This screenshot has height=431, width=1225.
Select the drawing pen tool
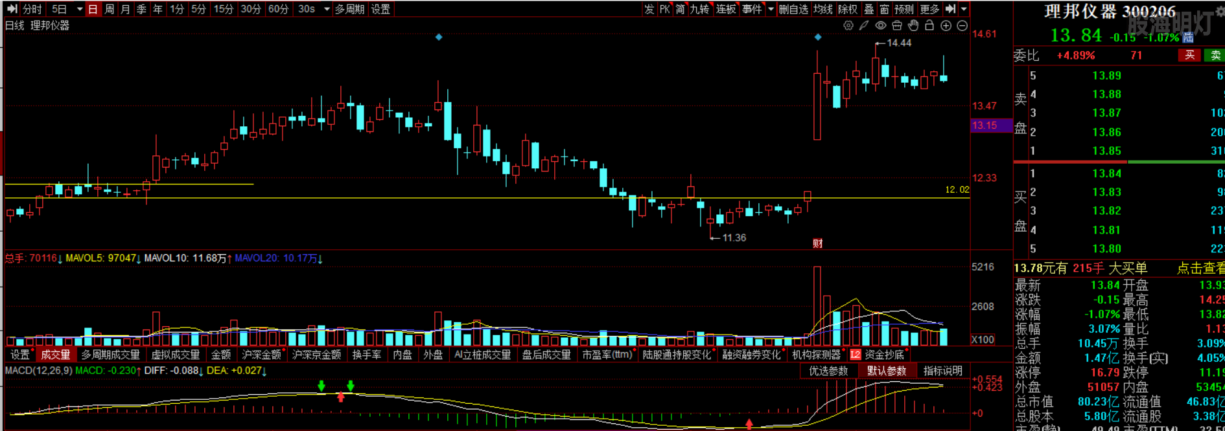864,26
